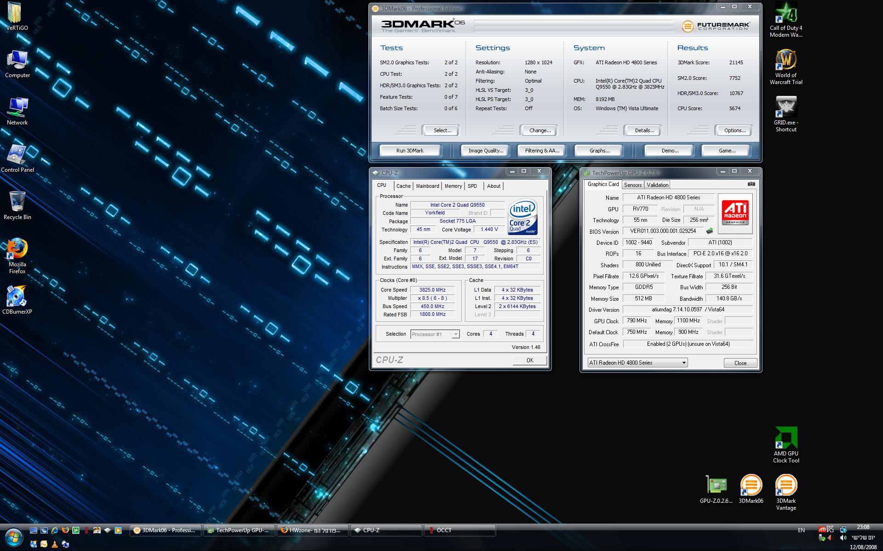Click the 23:08 taskbar clock
The width and height of the screenshot is (883, 551).
coord(863,527)
